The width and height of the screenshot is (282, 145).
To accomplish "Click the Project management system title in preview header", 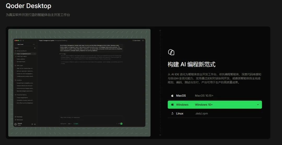I will click(46, 41).
